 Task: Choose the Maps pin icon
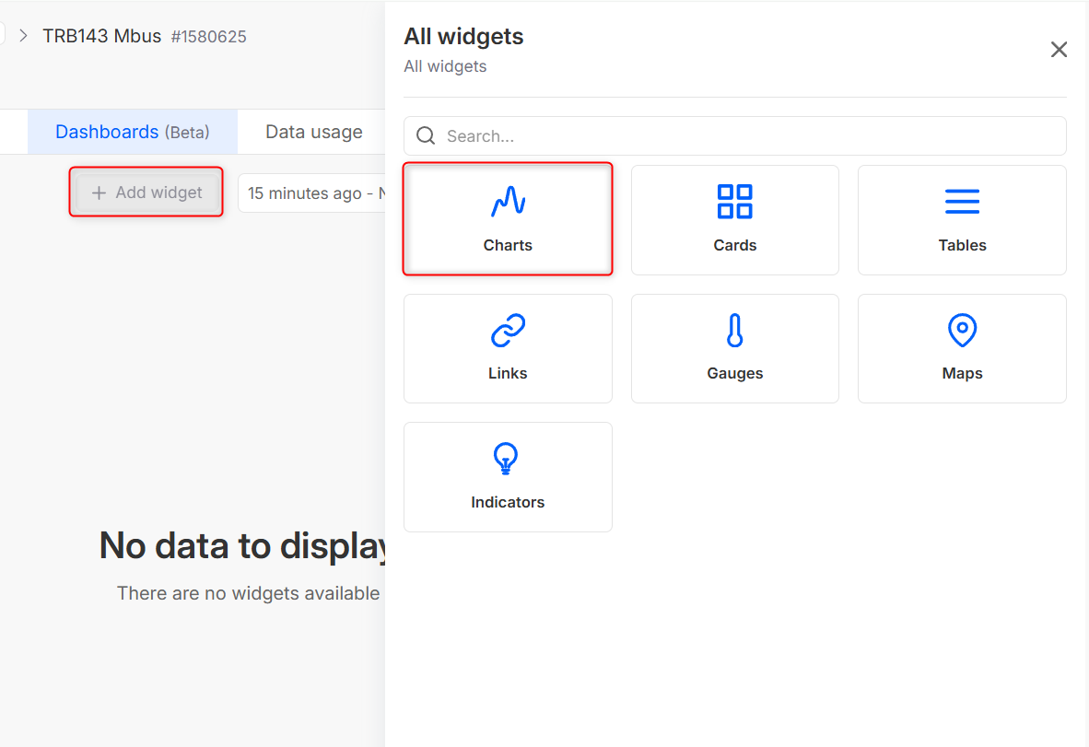pyautogui.click(x=962, y=330)
